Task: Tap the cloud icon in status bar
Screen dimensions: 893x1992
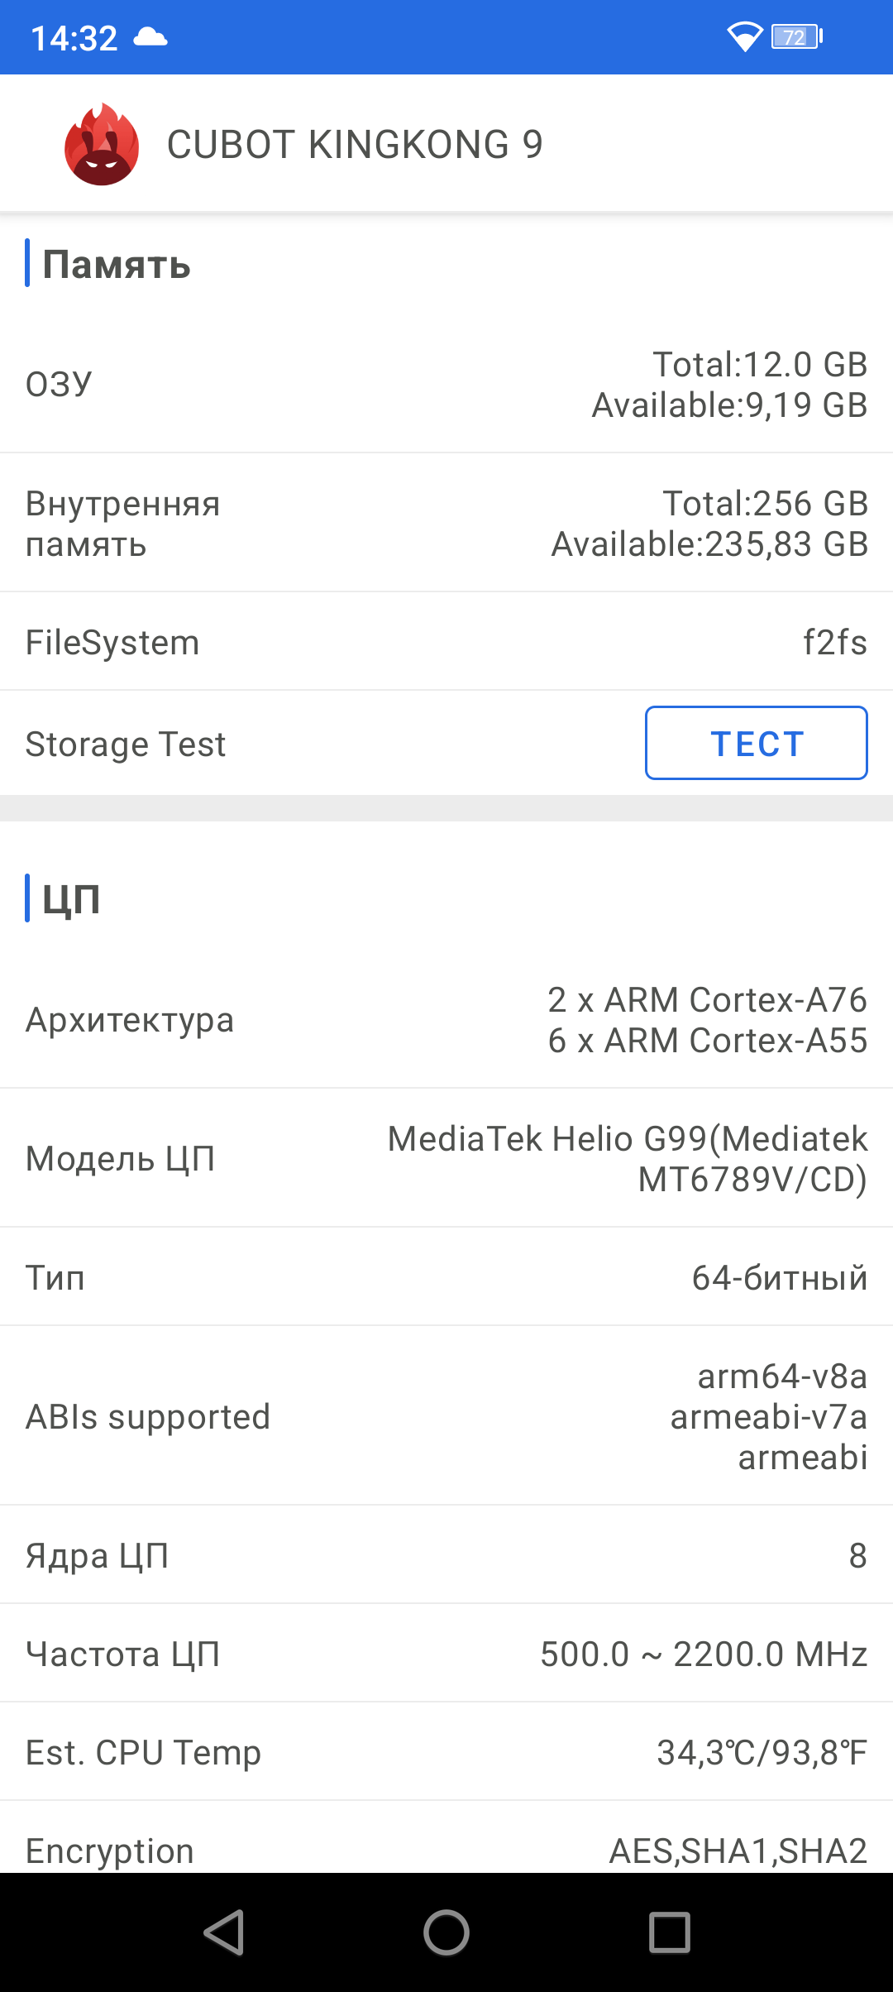Action: [x=150, y=37]
